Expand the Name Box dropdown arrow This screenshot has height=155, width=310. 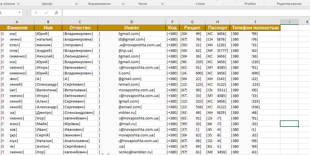point(20,13)
